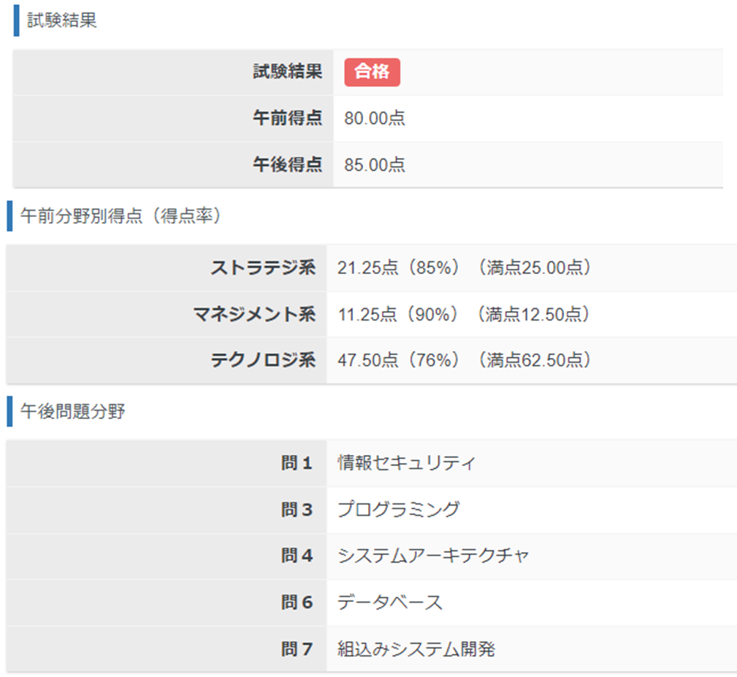737x677 pixels.
Task: Click the 合格 result badge
Action: [x=371, y=72]
